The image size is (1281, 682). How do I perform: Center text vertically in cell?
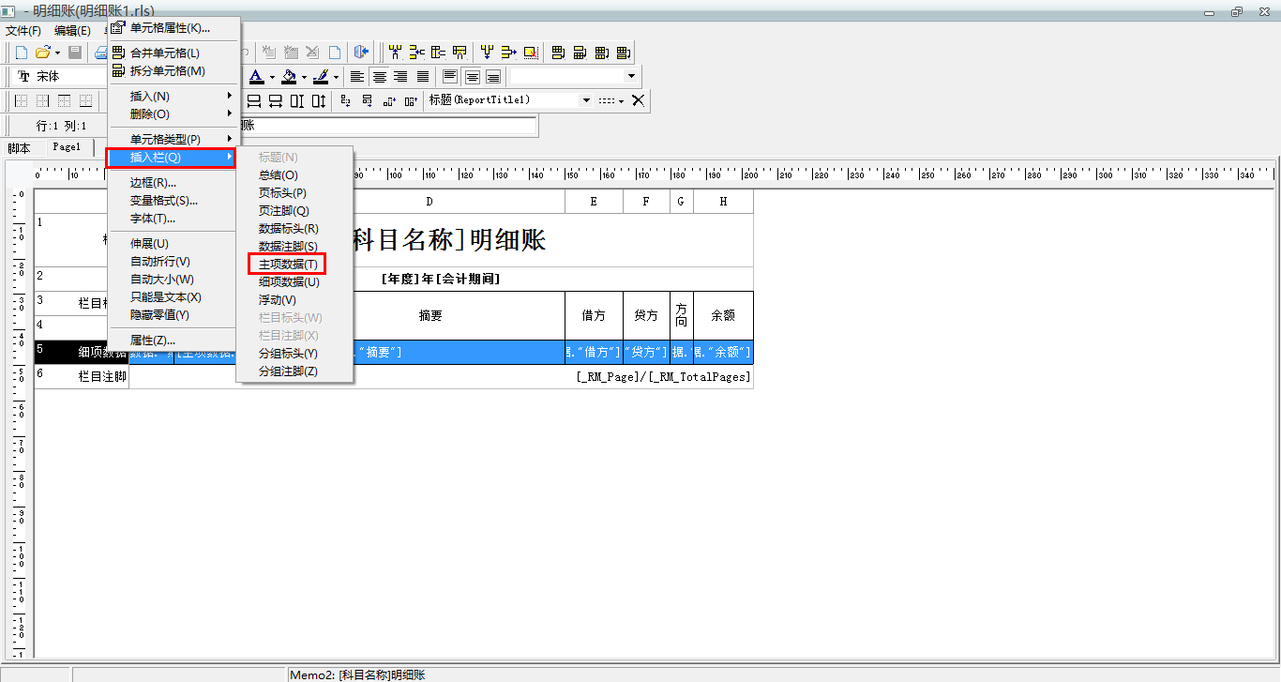(472, 77)
